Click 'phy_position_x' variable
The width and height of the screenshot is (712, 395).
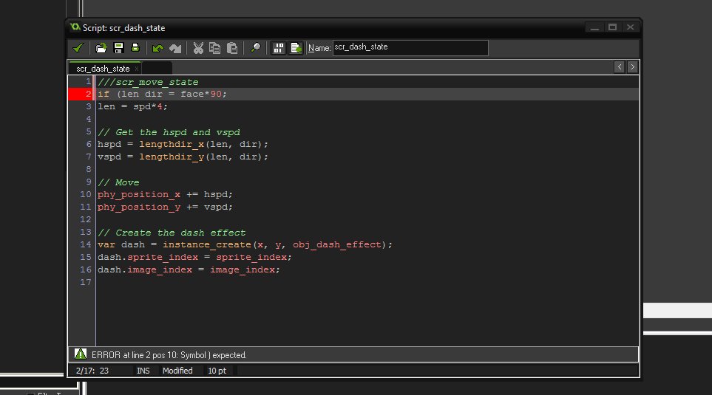tap(139, 195)
